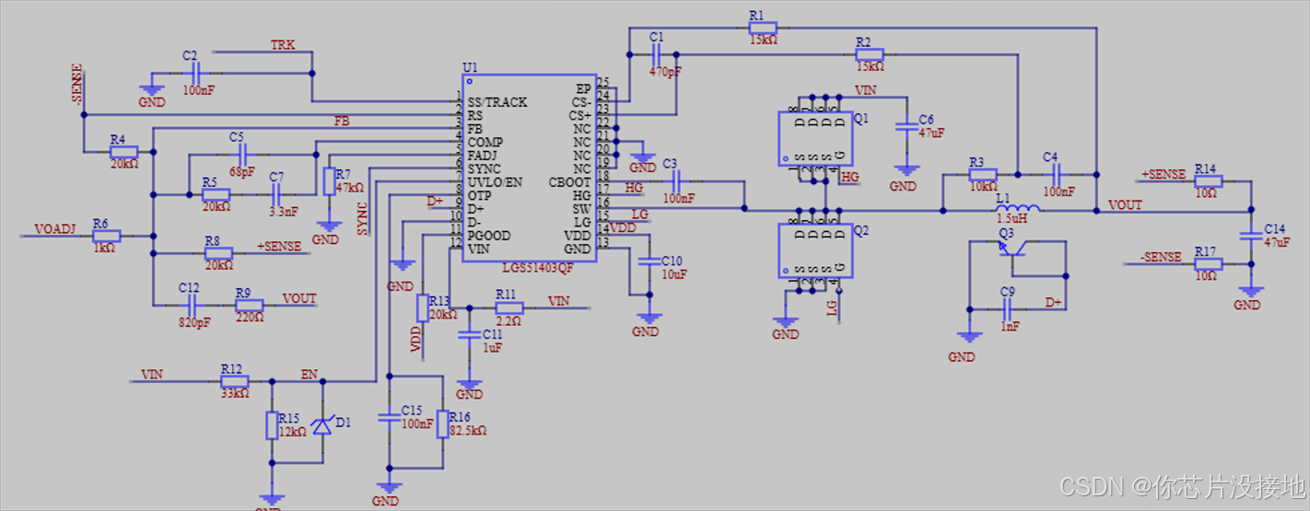1310x511 pixels.
Task: Select resistor R17 symbol
Action: [x=1208, y=263]
